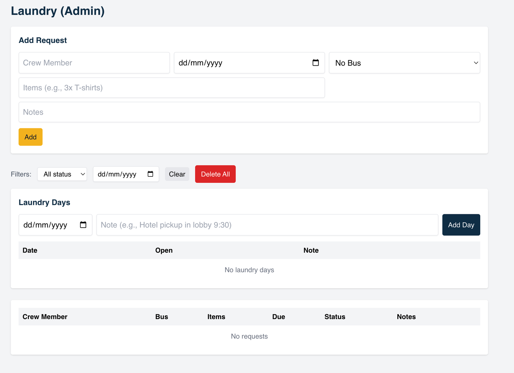The height and width of the screenshot is (373, 514).
Task: Click Status column header in requests table
Action: click(x=334, y=317)
